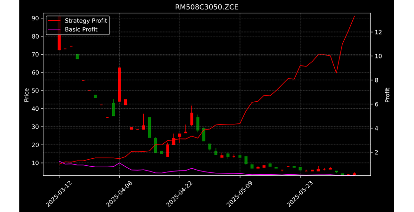The height and width of the screenshot is (212, 414).
Task: Click the 20 price tick label
Action: [36, 145]
